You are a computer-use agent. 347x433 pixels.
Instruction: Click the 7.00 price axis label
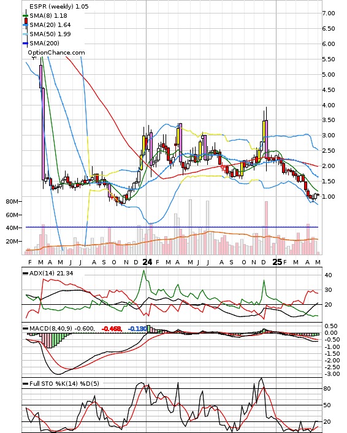pos(329,13)
